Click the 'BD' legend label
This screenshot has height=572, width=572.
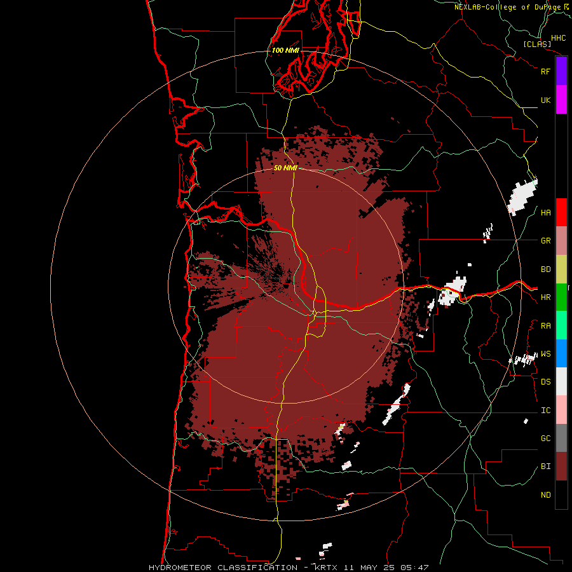click(x=546, y=269)
